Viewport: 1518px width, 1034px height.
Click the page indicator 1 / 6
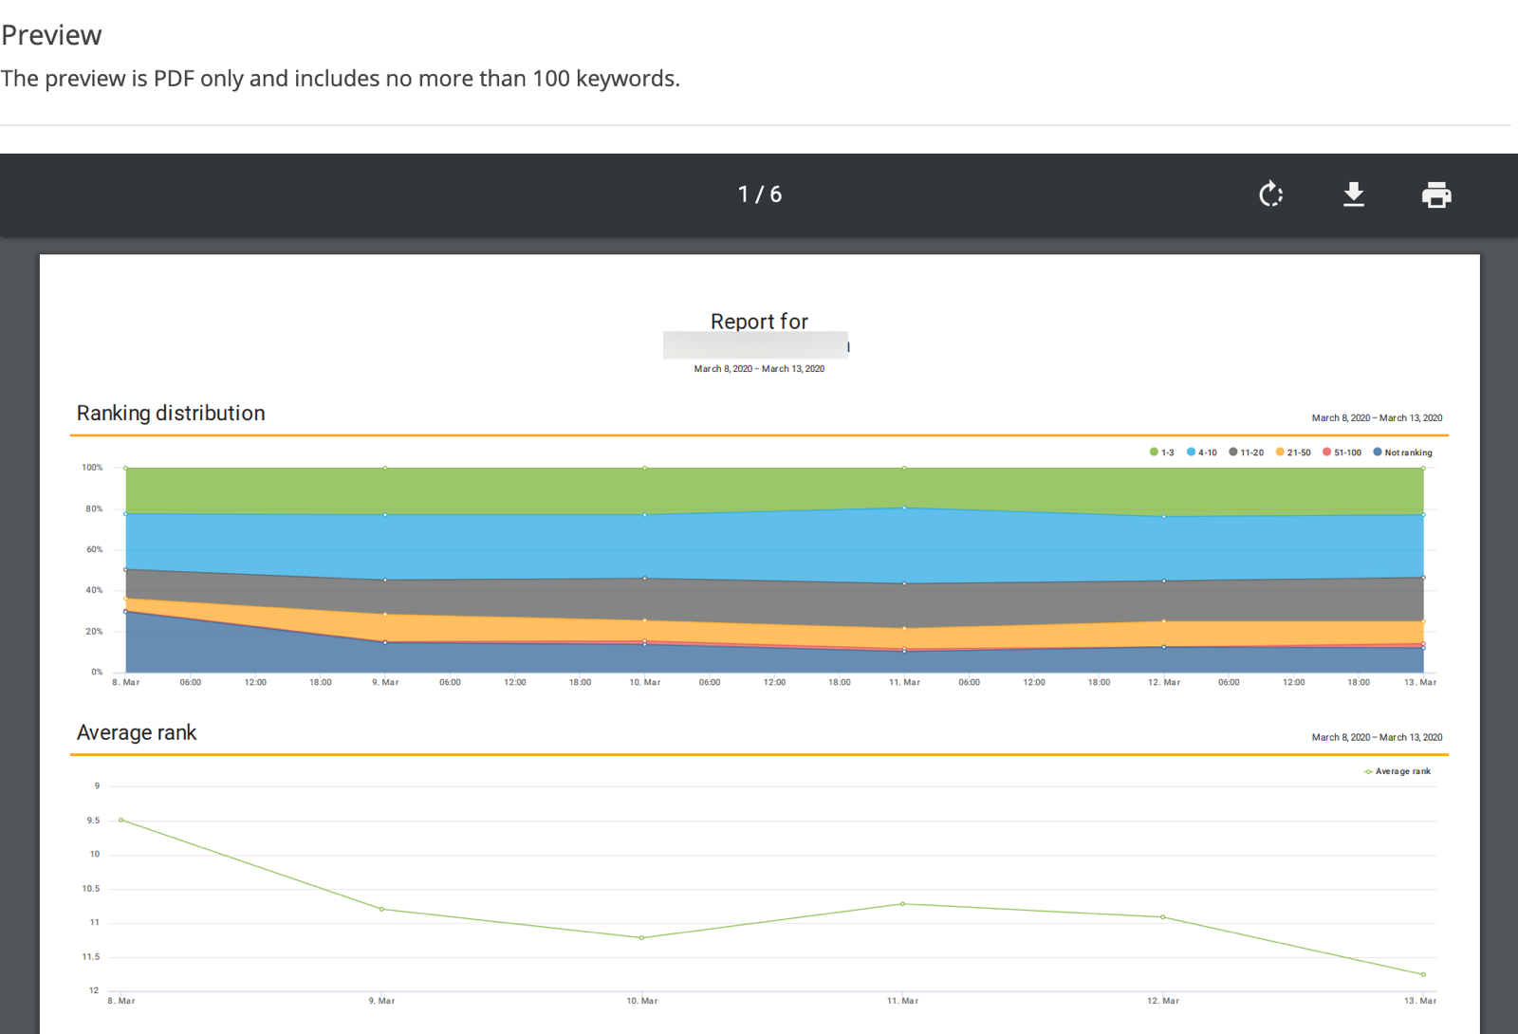(760, 194)
